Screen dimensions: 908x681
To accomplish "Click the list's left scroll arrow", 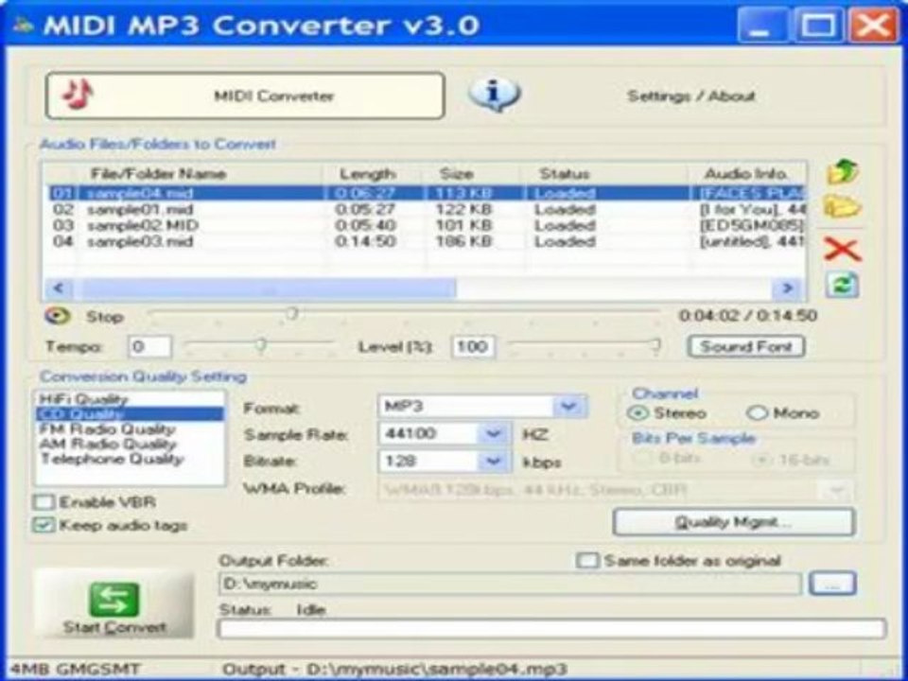I will click(59, 288).
